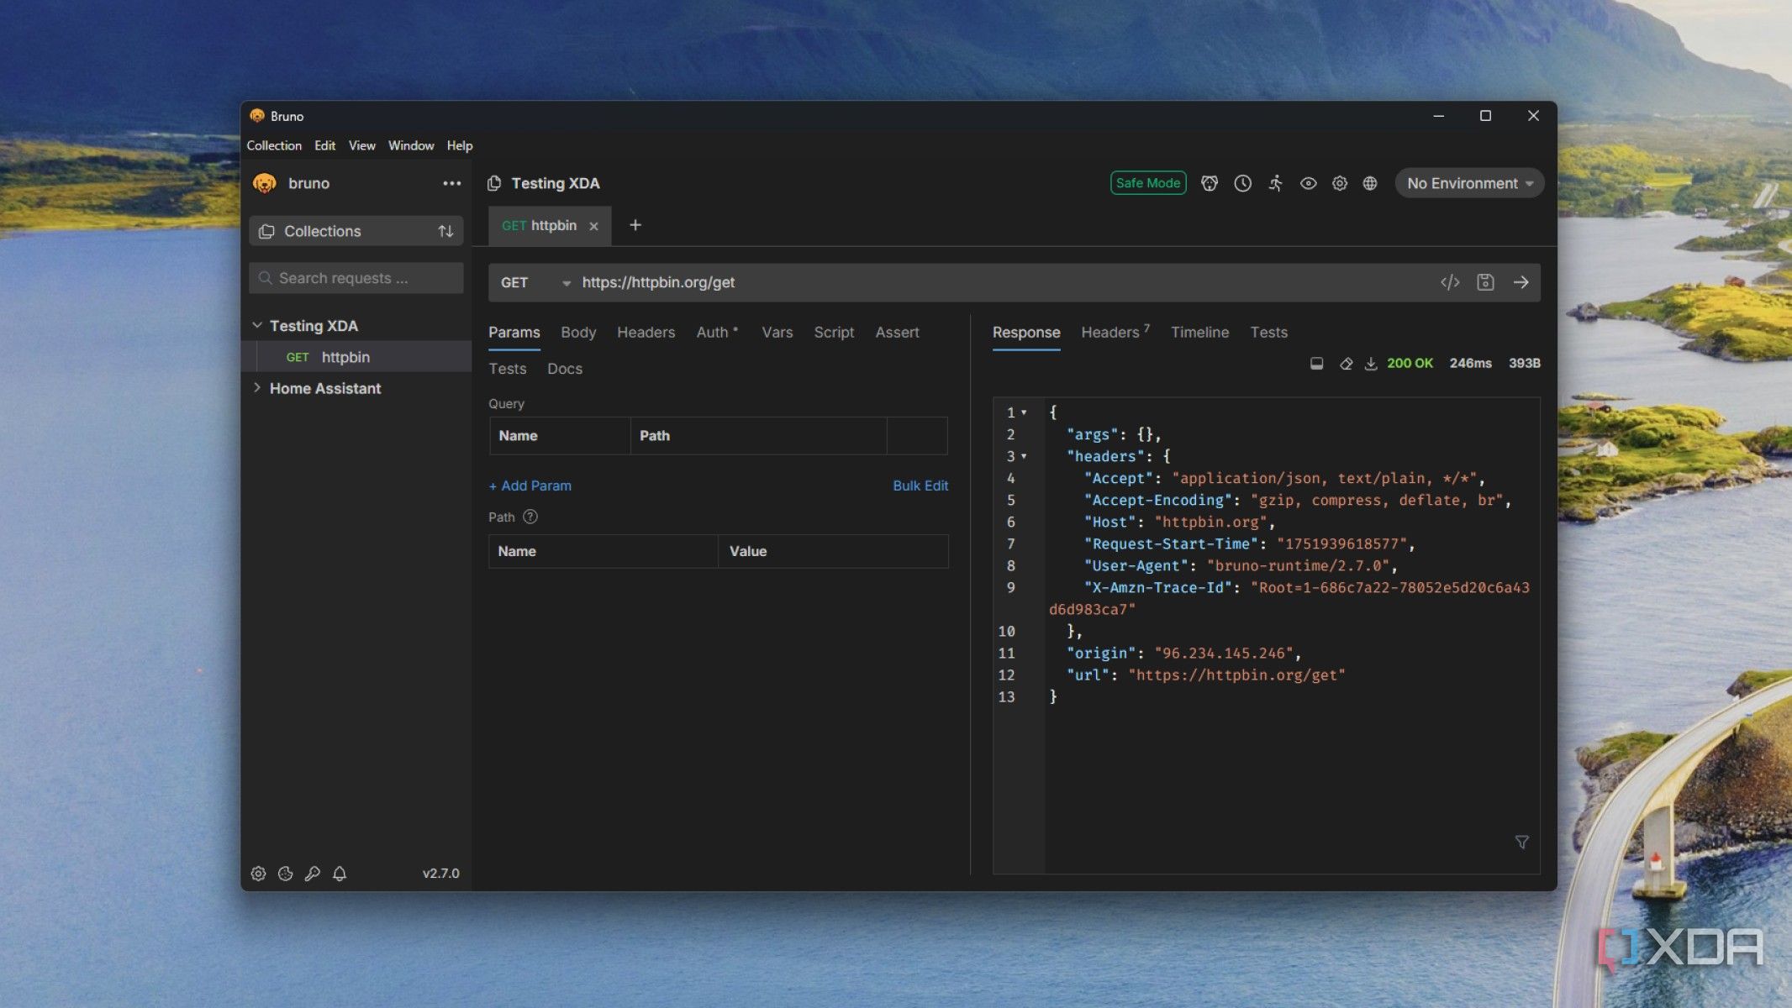Open the No Environment dropdown
This screenshot has width=1792, height=1008.
1469,183
